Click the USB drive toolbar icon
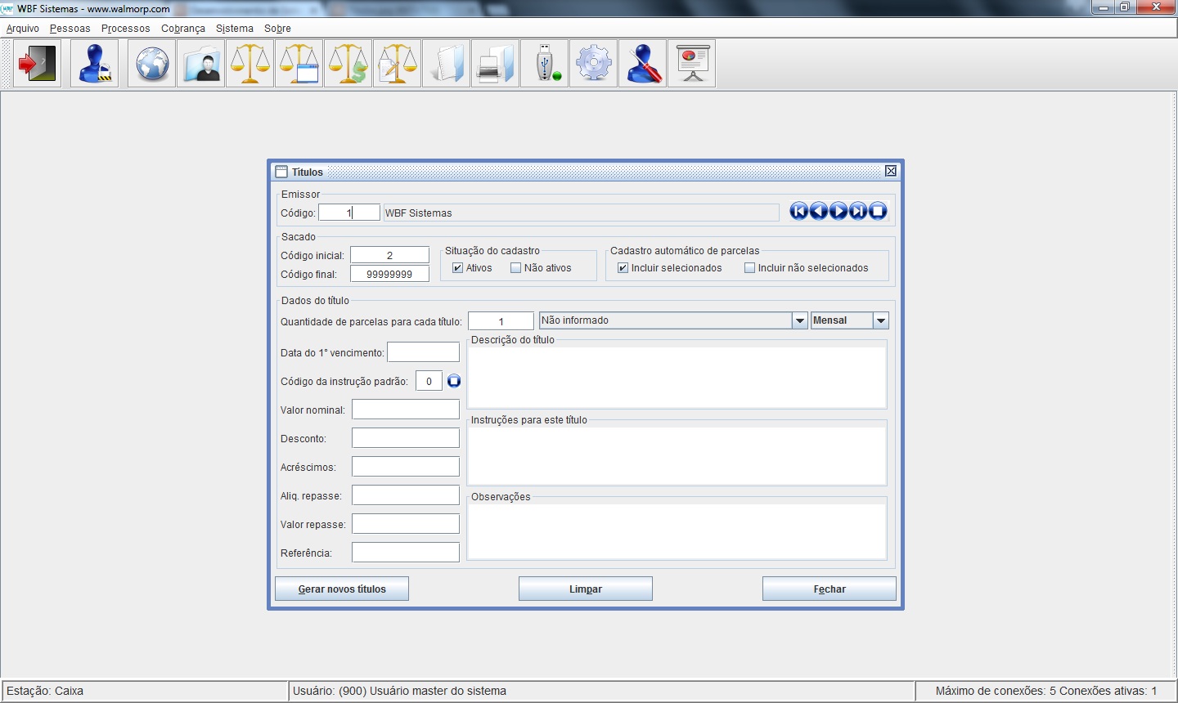This screenshot has width=1178, height=703. 545,64
